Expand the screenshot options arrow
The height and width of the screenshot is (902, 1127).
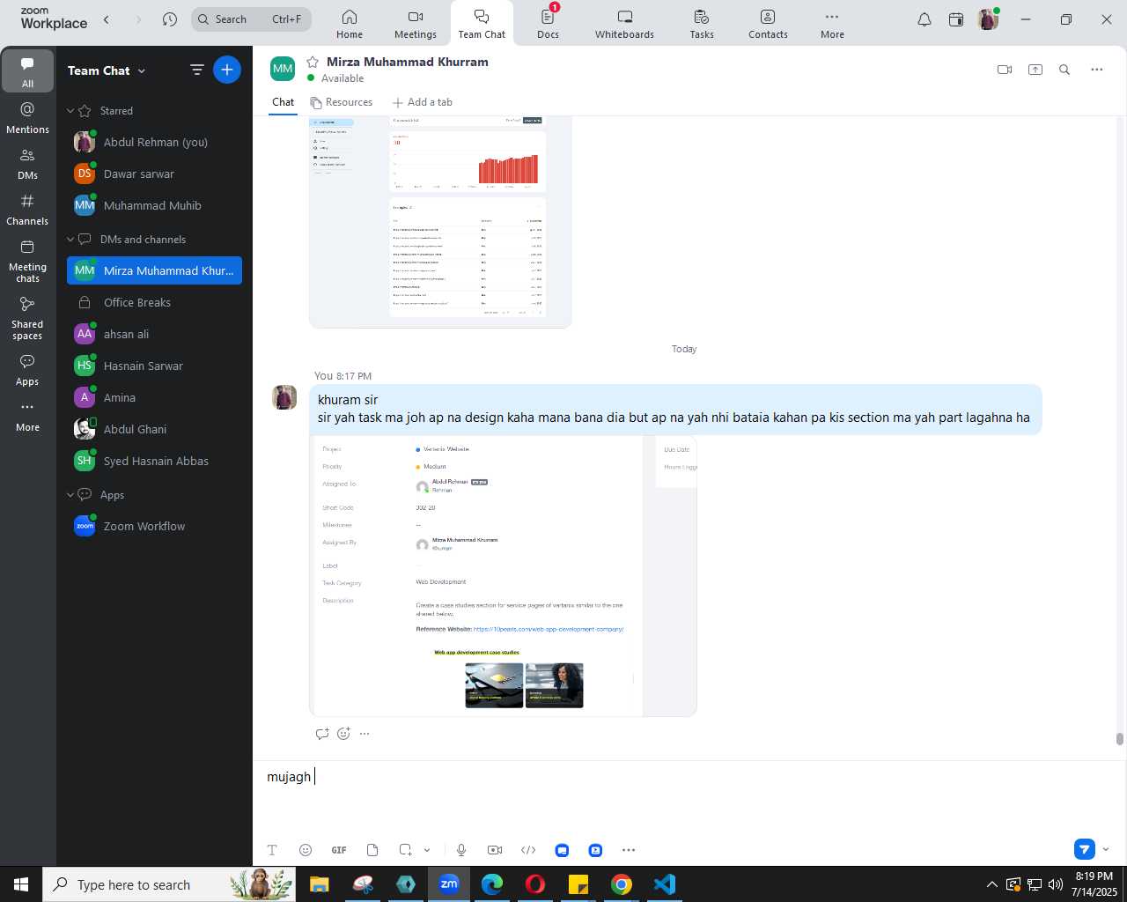tap(427, 850)
